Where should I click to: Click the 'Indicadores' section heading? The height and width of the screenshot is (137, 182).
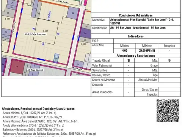coord(136,36)
